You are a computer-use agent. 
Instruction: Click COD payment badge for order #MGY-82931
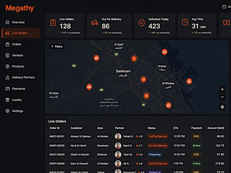tap(196, 137)
